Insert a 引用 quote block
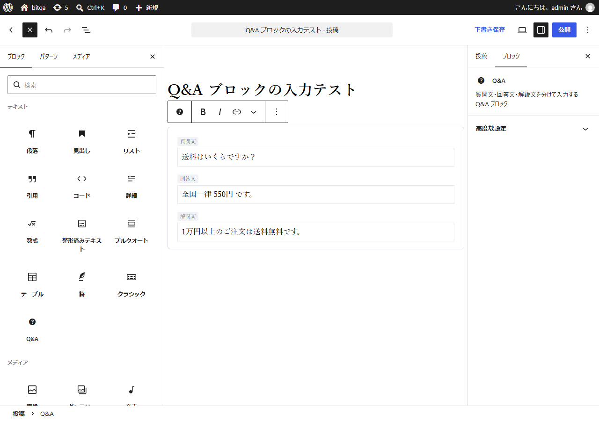599x421 pixels. (32, 187)
